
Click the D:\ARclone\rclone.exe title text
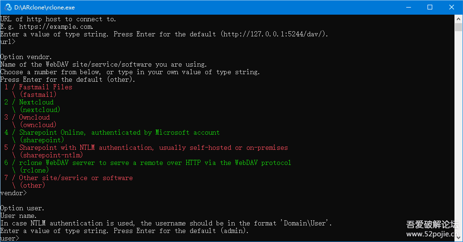click(44, 8)
